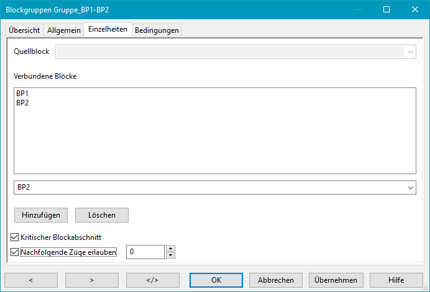Select BP1 in the connected blocks list
This screenshot has width=430, height=292.
click(22, 94)
